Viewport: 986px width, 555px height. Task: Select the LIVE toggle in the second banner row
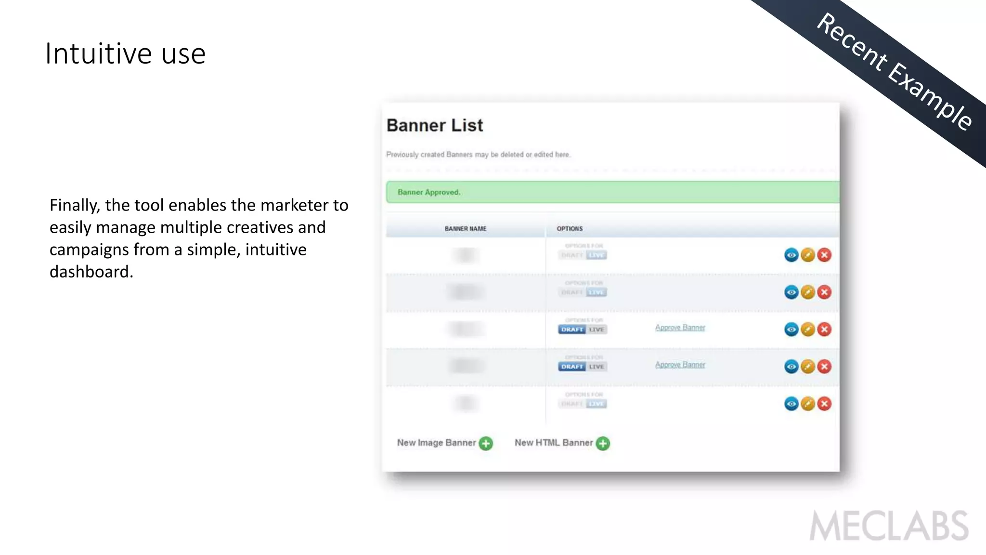click(597, 292)
